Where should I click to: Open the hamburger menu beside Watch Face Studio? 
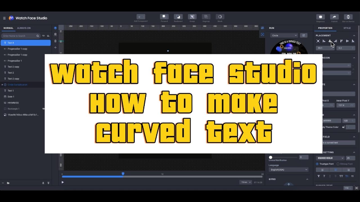4,18
